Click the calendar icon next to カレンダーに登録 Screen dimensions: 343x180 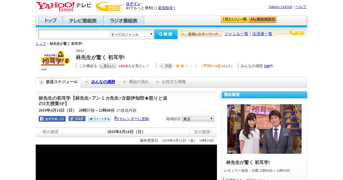116,119
